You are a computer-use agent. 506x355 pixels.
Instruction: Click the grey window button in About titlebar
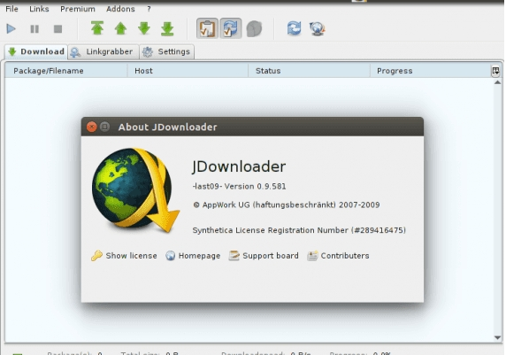click(104, 127)
